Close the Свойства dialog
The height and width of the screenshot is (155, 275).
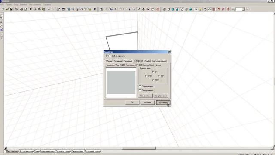[x=169, y=52]
